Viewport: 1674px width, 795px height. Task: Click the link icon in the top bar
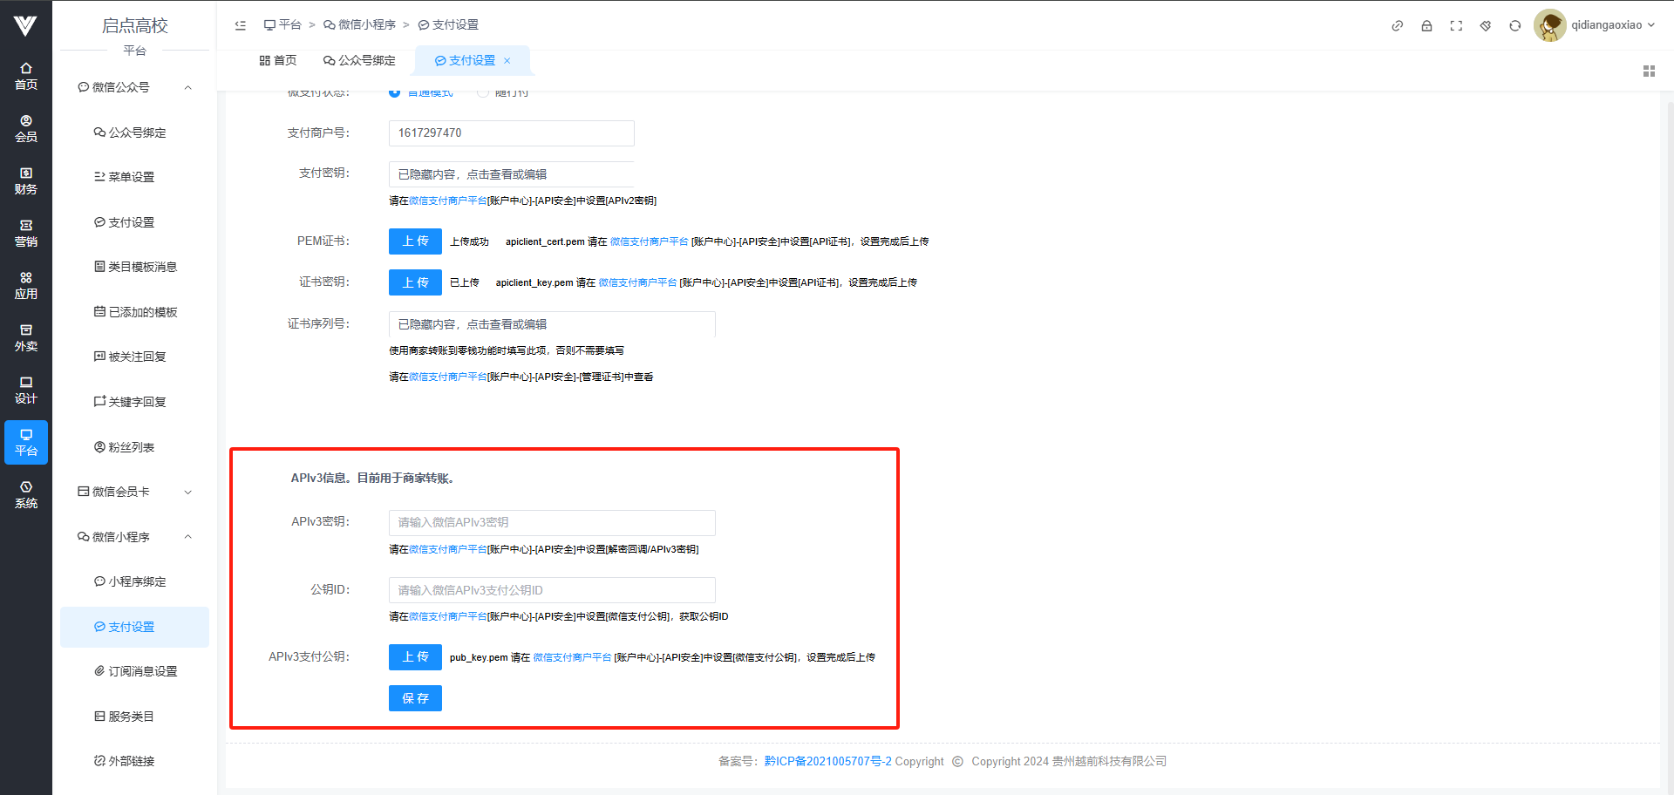[x=1397, y=25]
